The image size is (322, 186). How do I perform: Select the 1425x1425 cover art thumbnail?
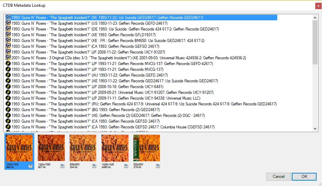pos(115,148)
